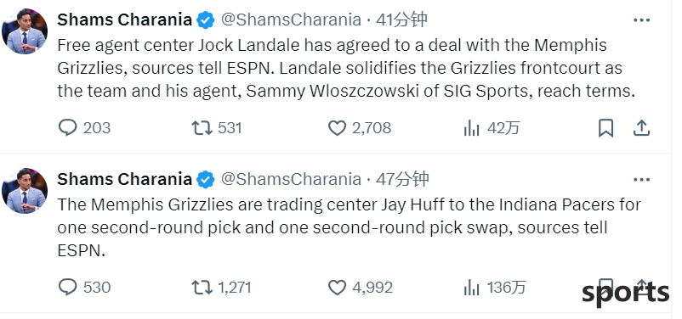Open the Jay Huff trade tweet text
The width and height of the screenshot is (682, 319).
point(349,228)
